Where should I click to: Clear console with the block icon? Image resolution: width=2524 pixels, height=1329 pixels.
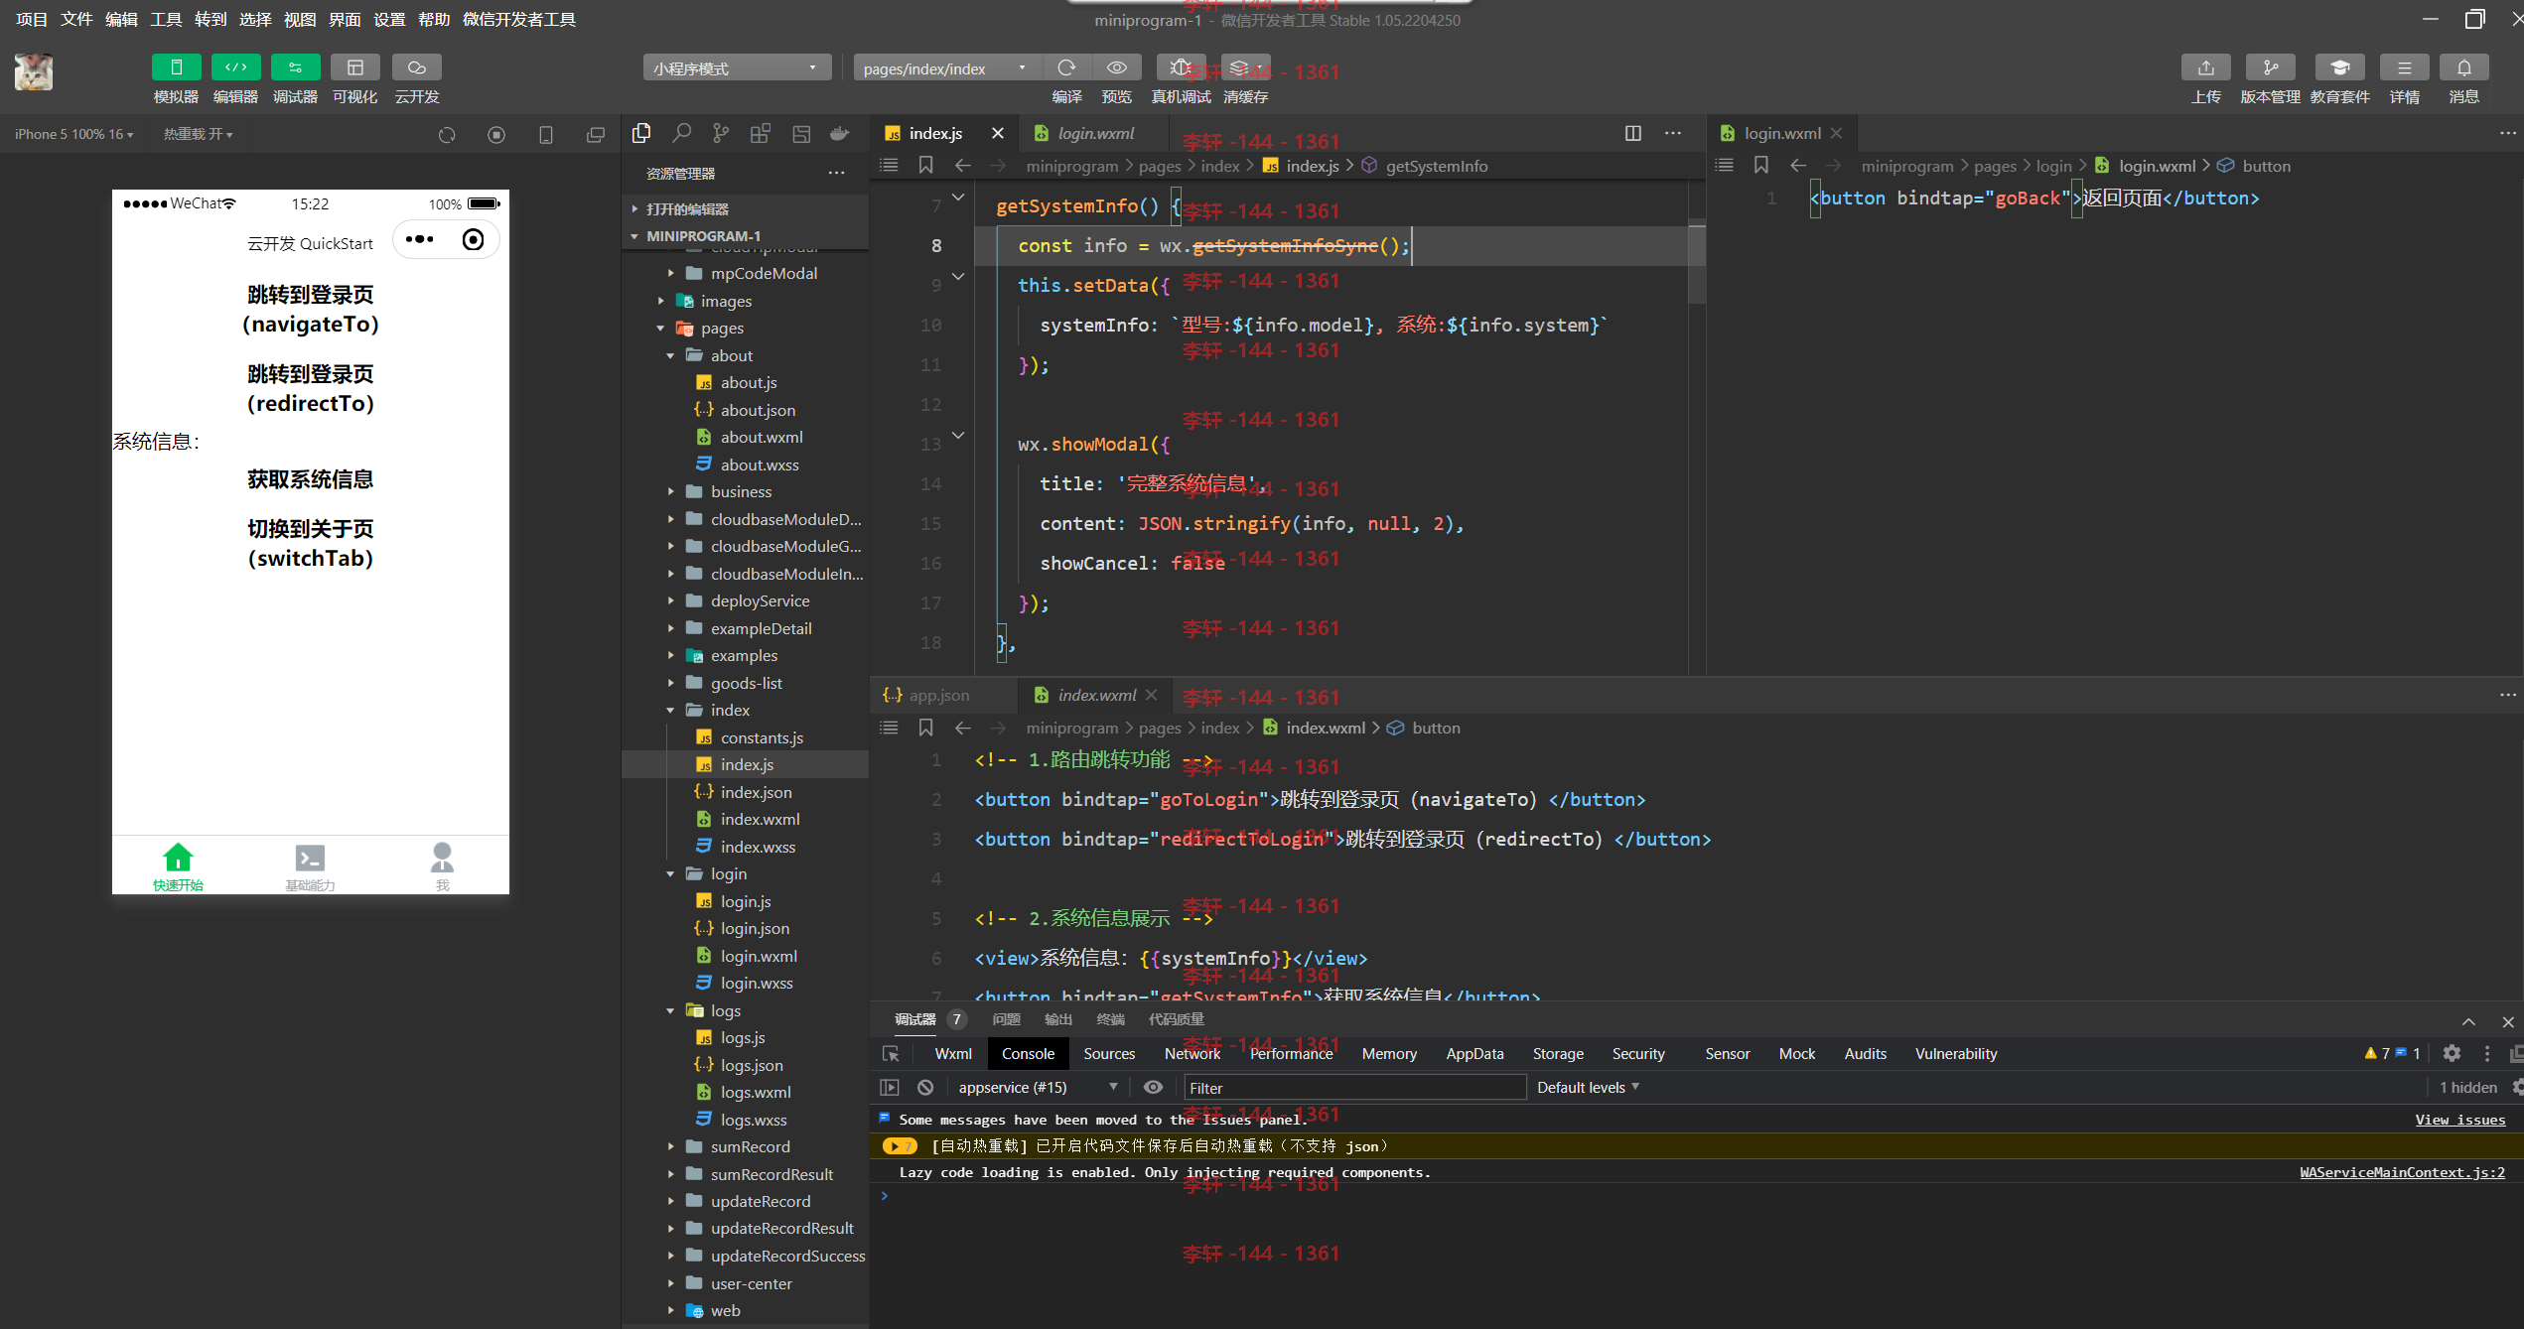pyautogui.click(x=925, y=1088)
